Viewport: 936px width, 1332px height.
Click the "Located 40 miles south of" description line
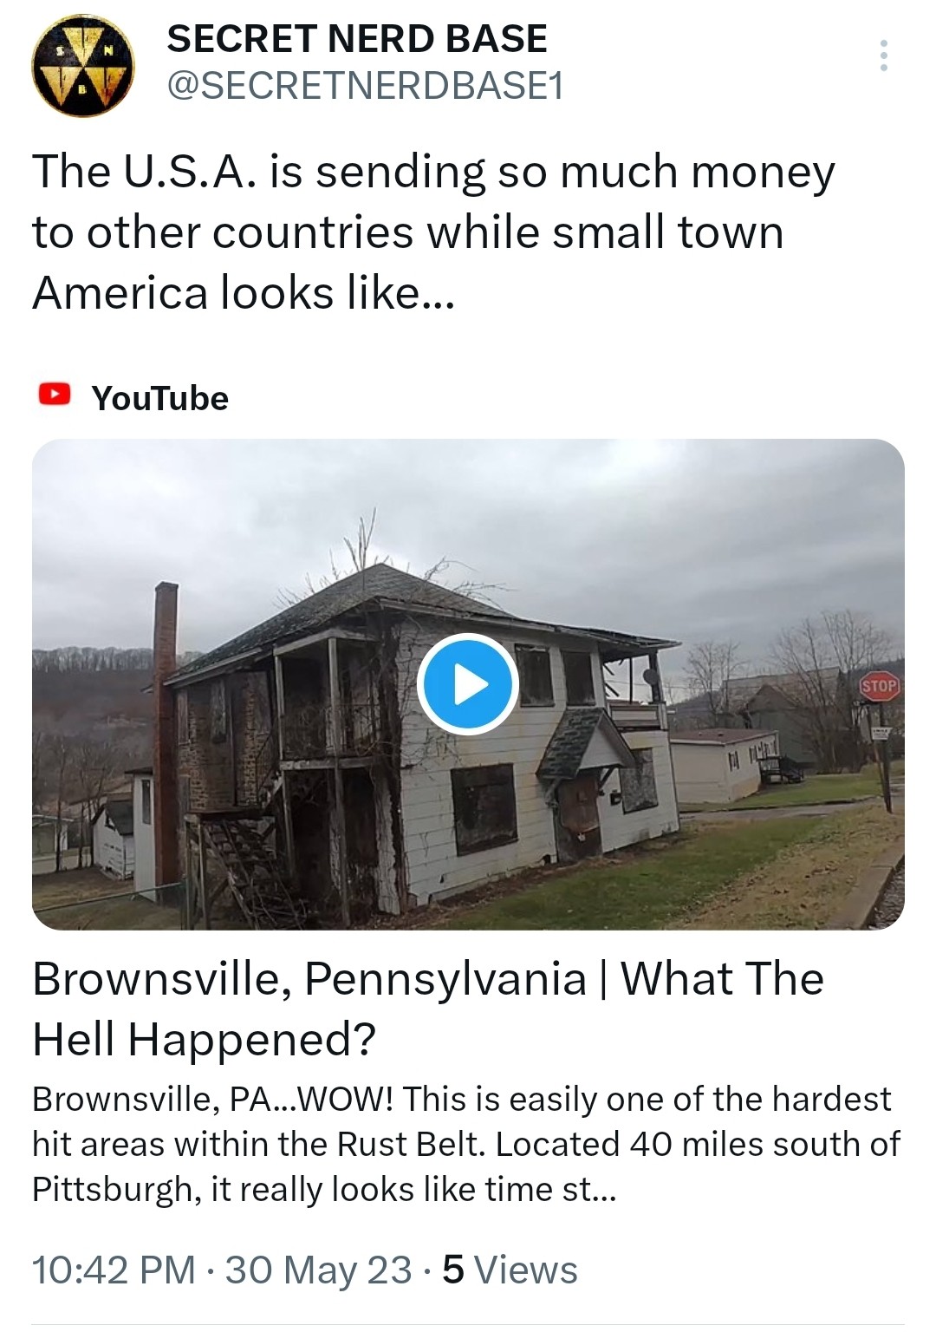click(x=698, y=1144)
